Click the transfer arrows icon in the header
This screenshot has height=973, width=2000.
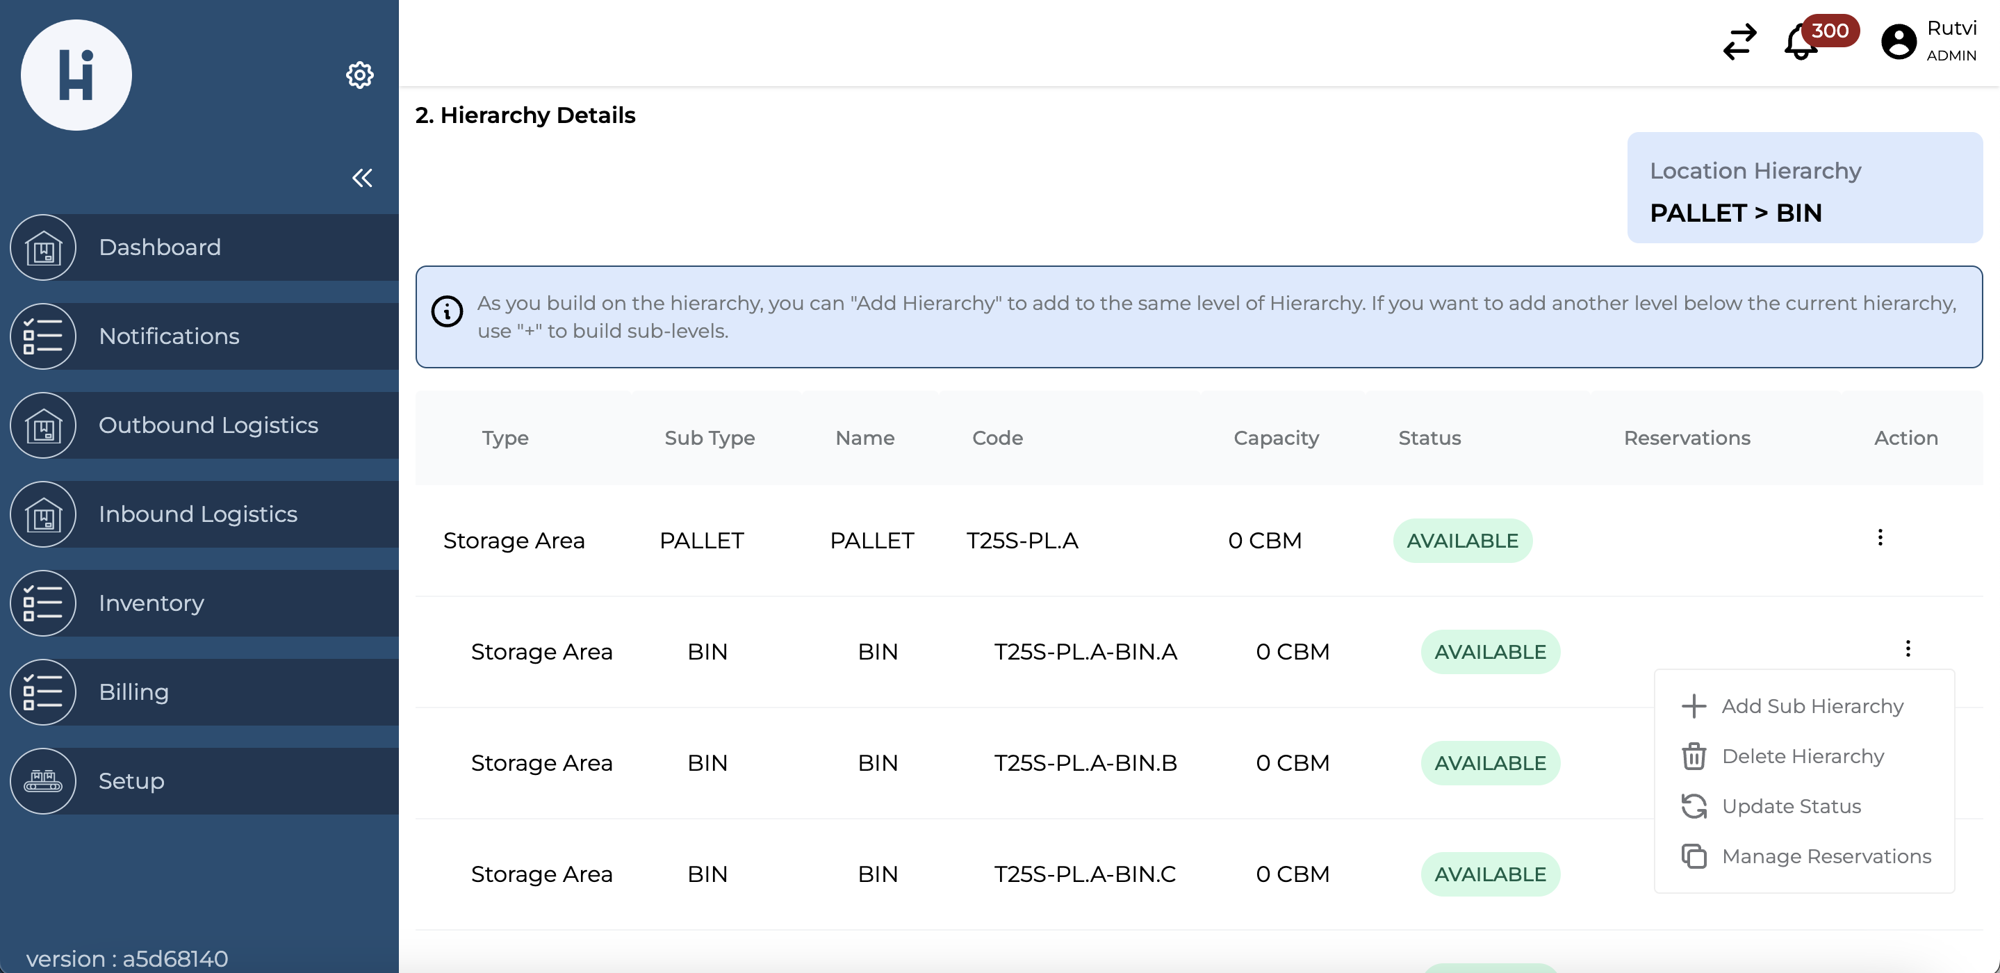coord(1739,42)
